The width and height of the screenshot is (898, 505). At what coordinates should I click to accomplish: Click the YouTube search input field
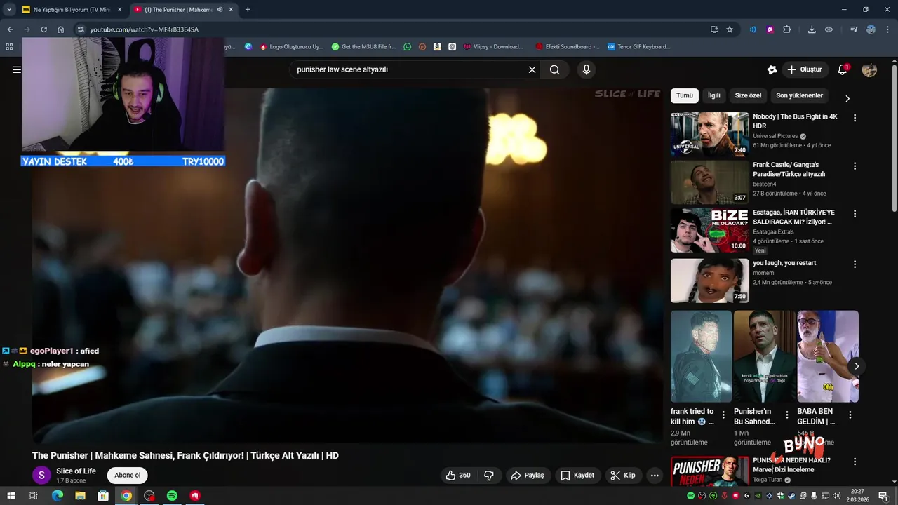tap(410, 69)
